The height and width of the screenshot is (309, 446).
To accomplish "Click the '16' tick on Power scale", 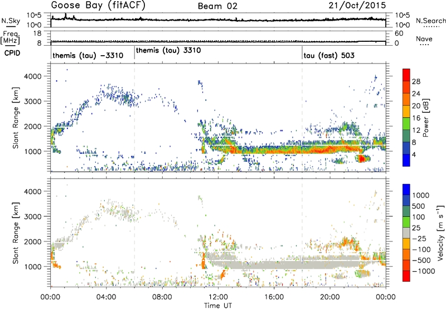I will pyautogui.click(x=416, y=118).
